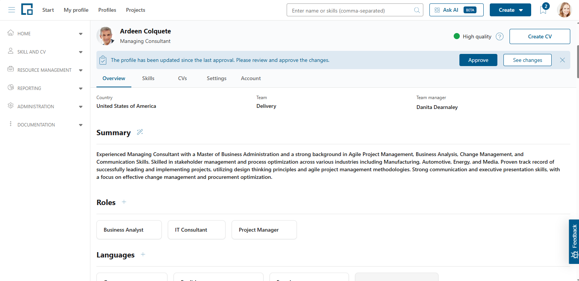Select the Overview tab
This screenshot has width=579, height=281.
click(x=114, y=78)
